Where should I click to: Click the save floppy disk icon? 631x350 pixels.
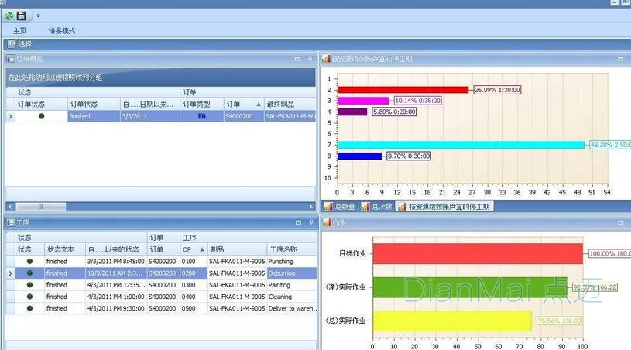pos(21,15)
